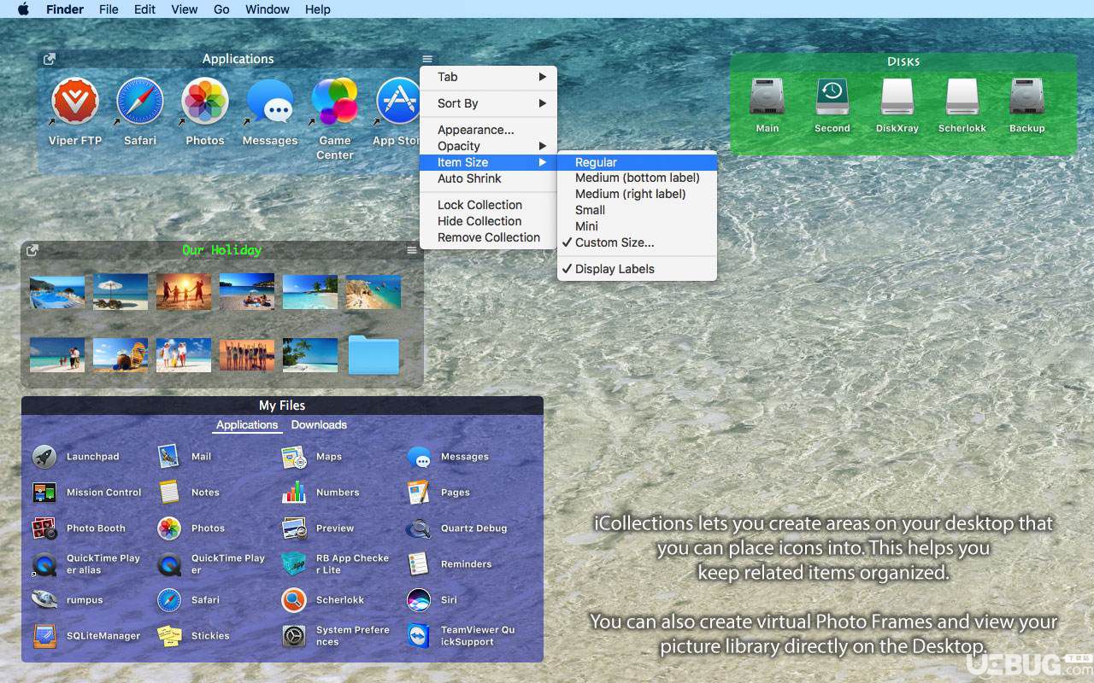The height and width of the screenshot is (683, 1094).
Task: Open the View menu
Action: 185,9
